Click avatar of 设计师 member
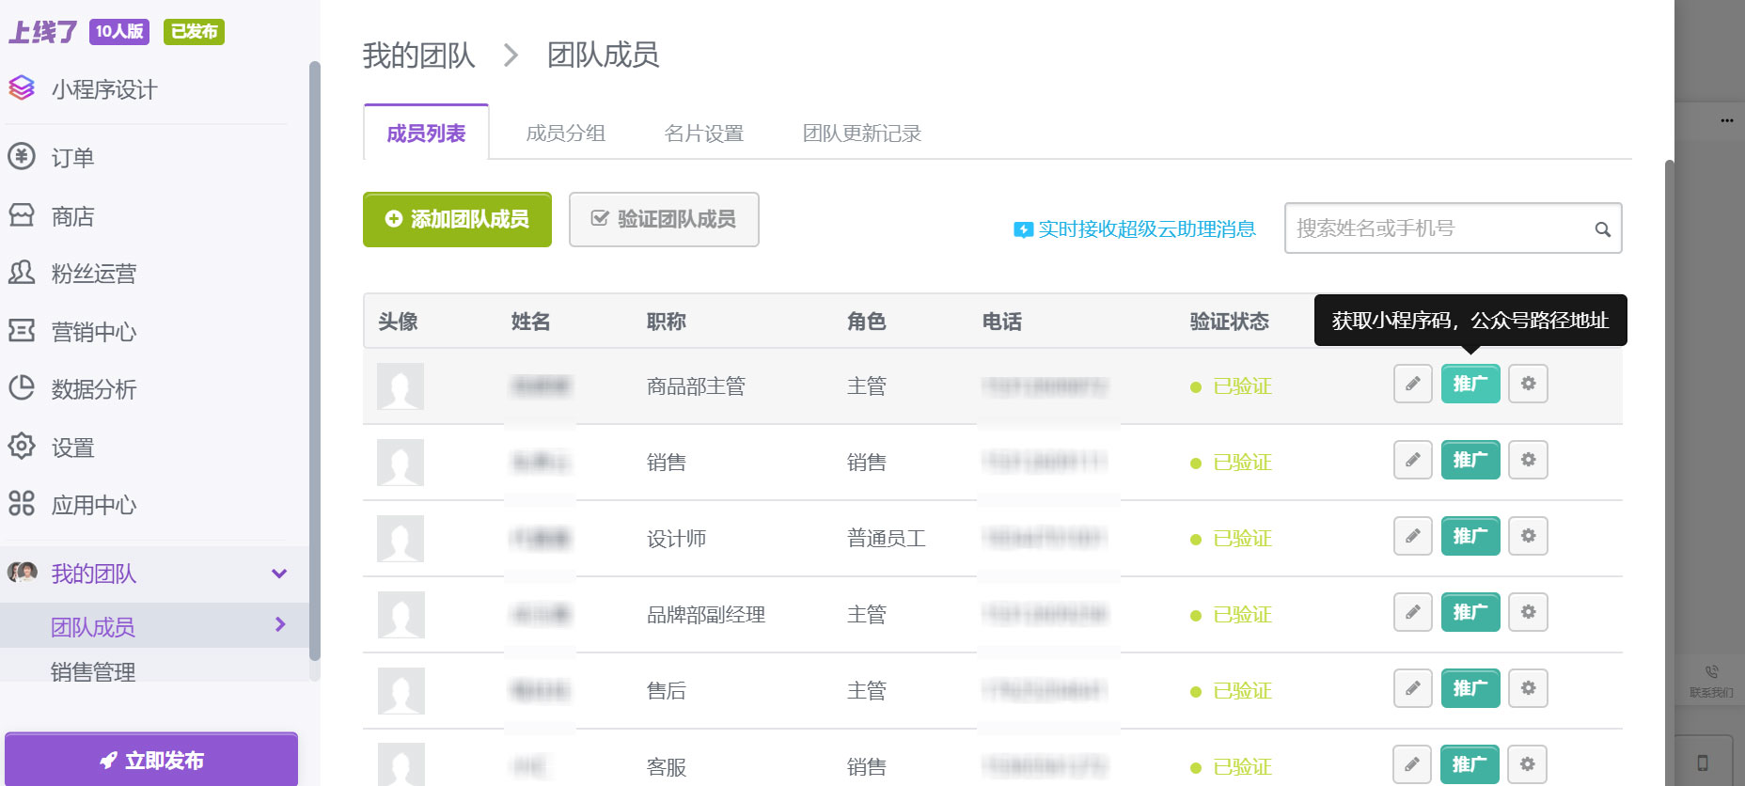 pos(401,539)
